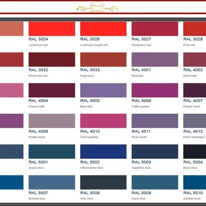Pick the RAL 4004 Claret violet swatch
This screenshot has height=206, width=206.
(52, 90)
